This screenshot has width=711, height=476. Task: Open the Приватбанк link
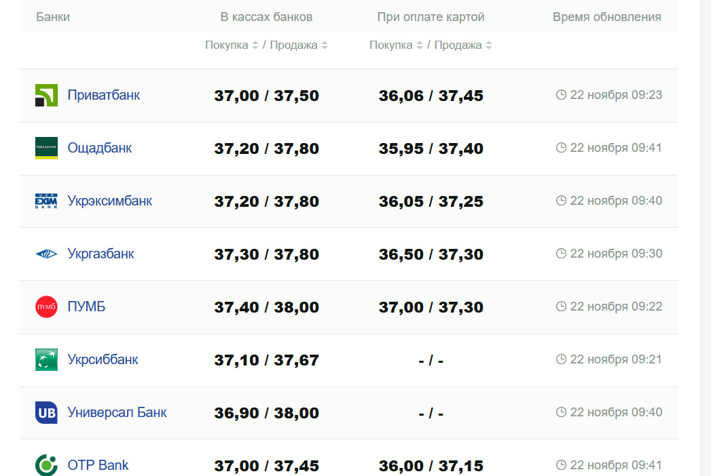(x=104, y=95)
